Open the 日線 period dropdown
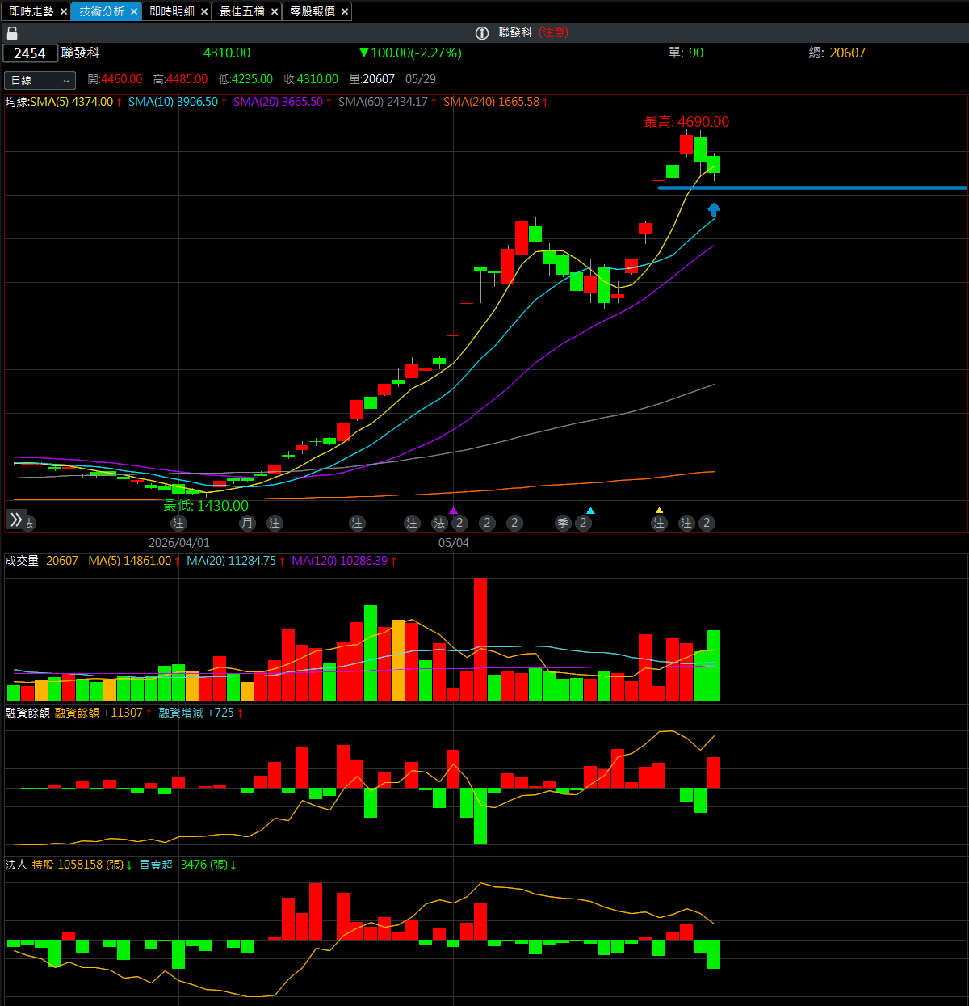This screenshot has height=1006, width=969. click(x=40, y=80)
